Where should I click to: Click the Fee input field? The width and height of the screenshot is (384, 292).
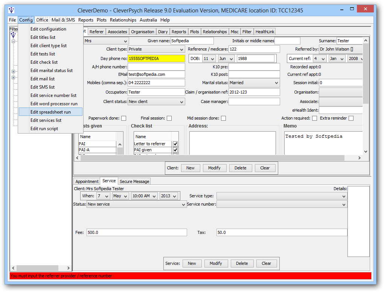[x=137, y=232]
